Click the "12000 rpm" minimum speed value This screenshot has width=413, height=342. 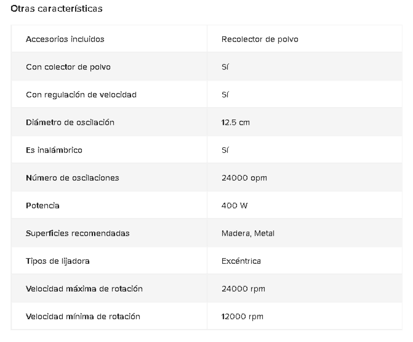tap(242, 316)
